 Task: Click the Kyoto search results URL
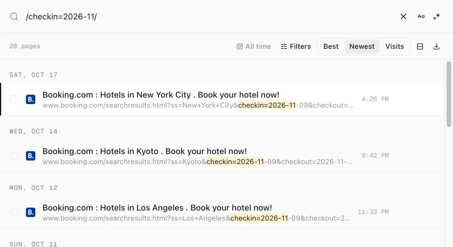[x=197, y=162]
